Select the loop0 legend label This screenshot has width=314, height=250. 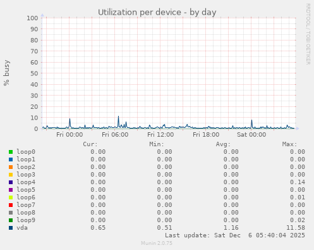pos(26,152)
